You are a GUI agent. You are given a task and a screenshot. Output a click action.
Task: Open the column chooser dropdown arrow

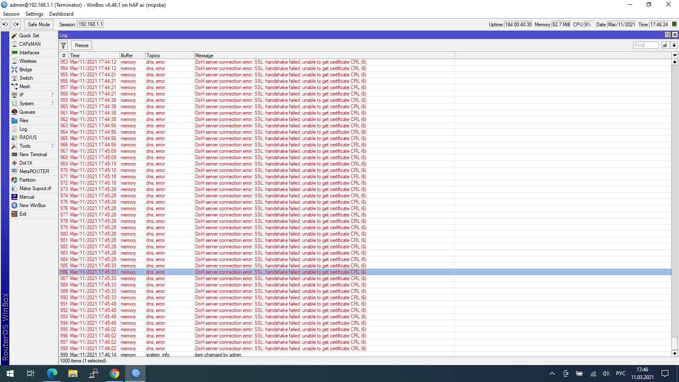point(675,56)
